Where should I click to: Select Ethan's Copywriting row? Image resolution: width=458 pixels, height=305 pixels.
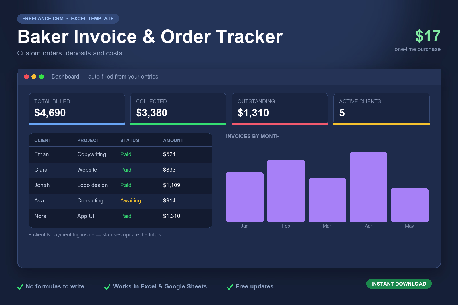coord(120,154)
